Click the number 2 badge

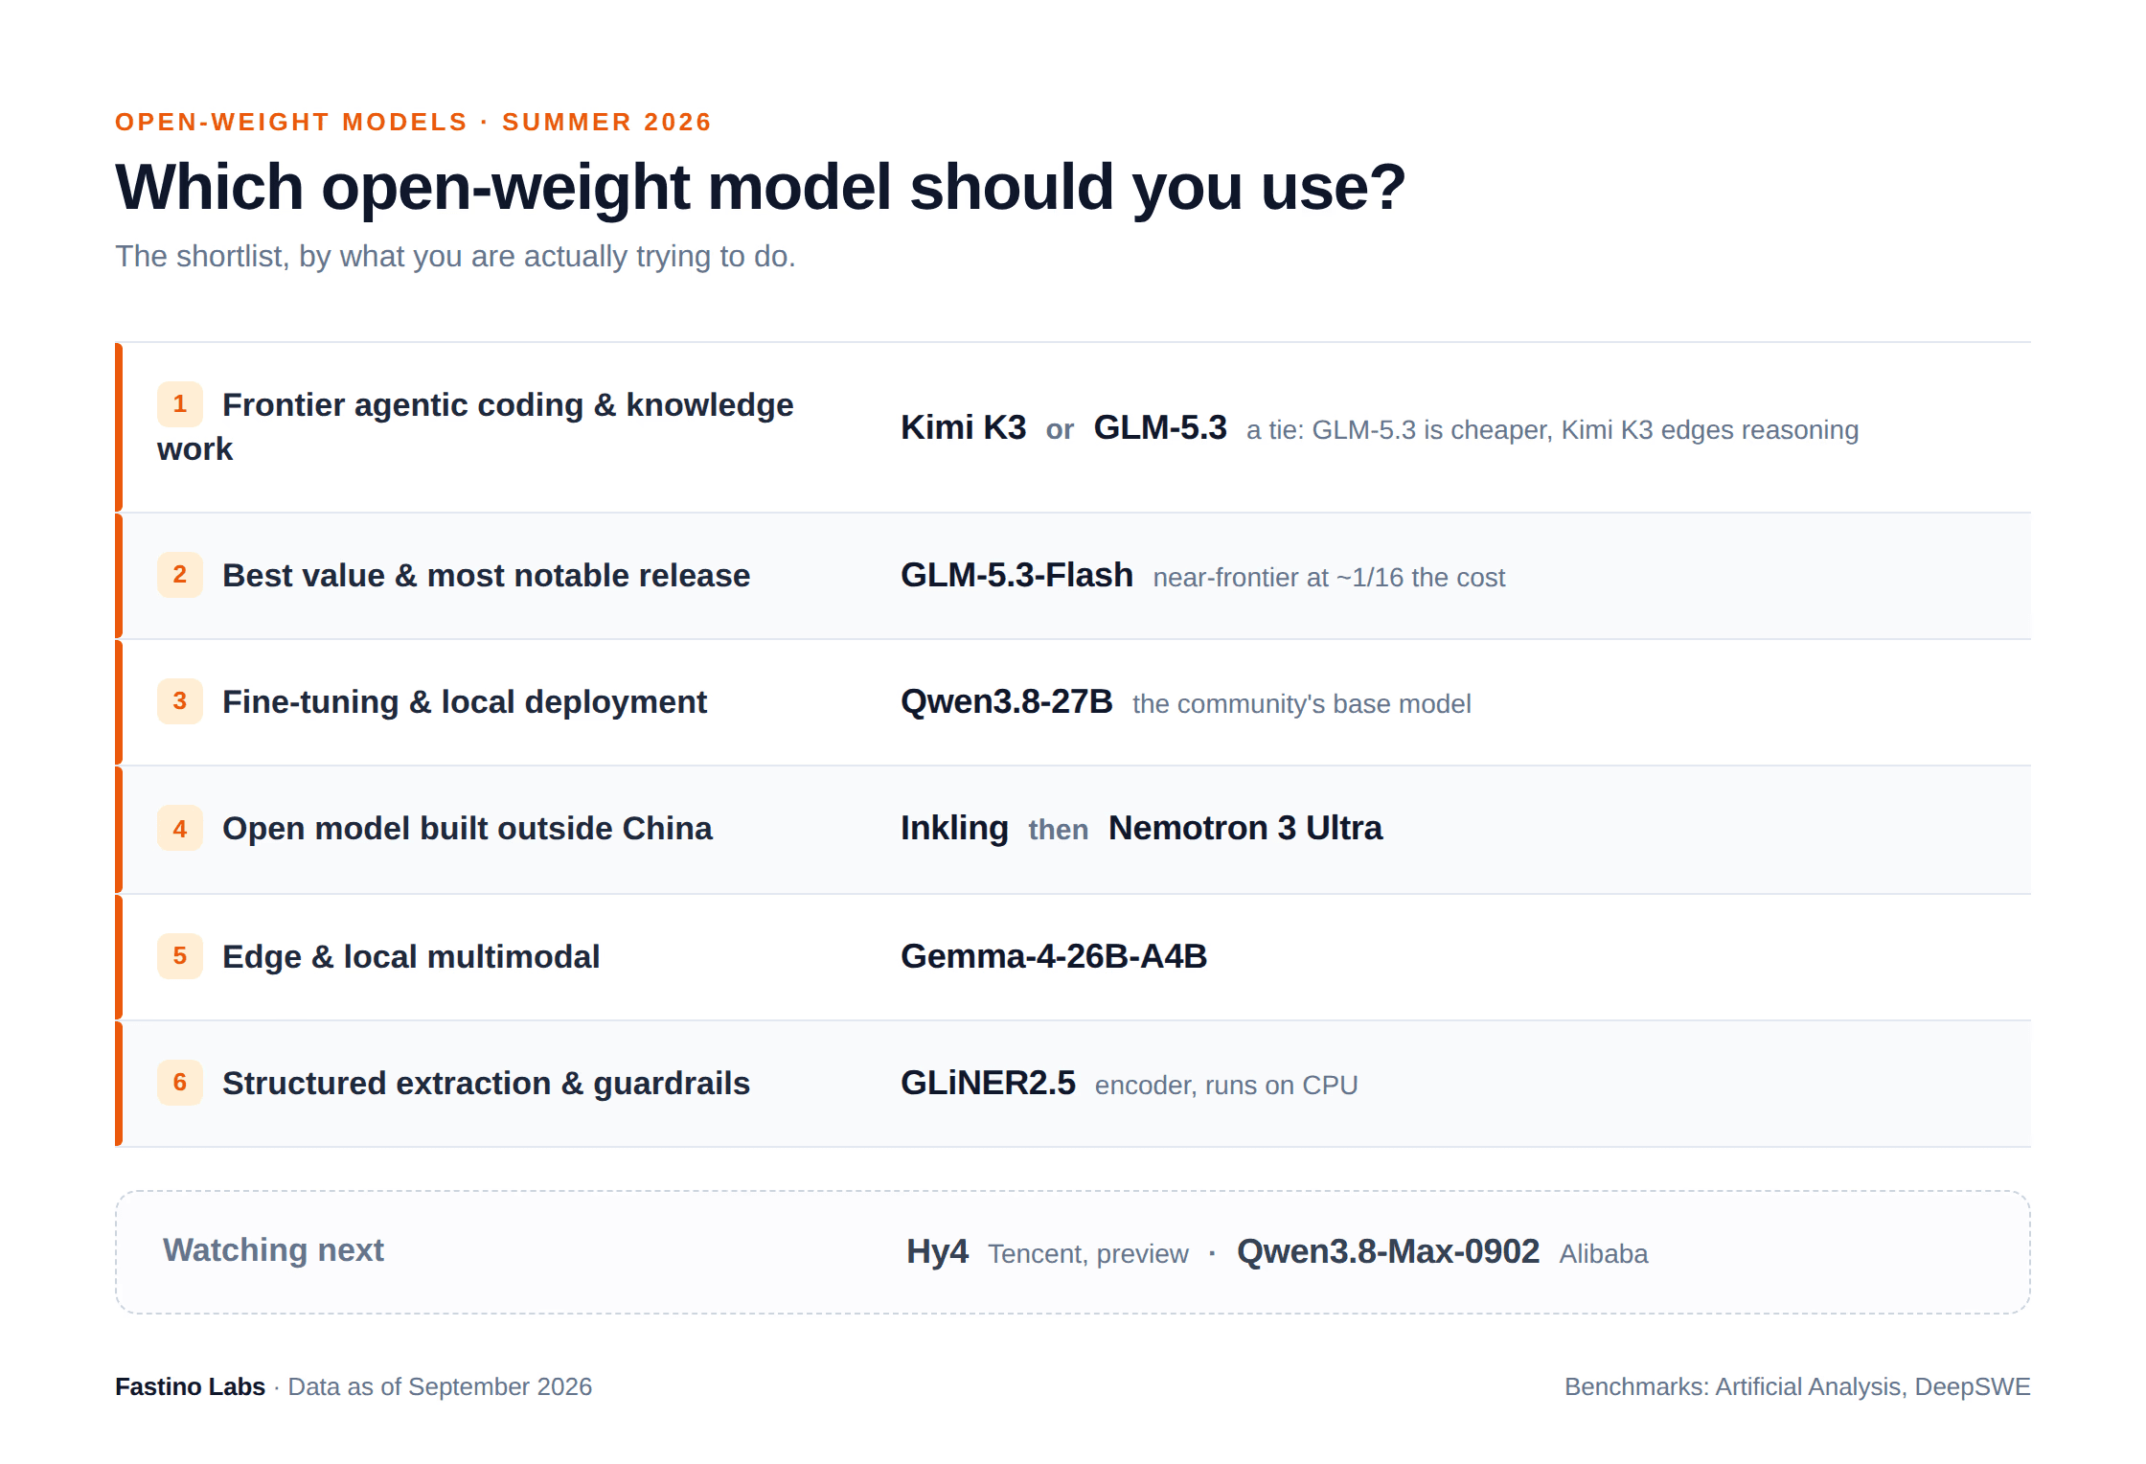point(180,575)
